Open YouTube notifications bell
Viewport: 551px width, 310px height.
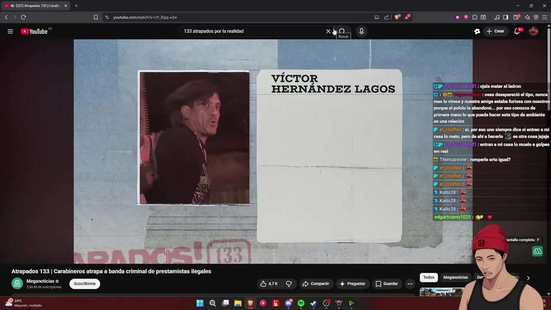(x=517, y=31)
